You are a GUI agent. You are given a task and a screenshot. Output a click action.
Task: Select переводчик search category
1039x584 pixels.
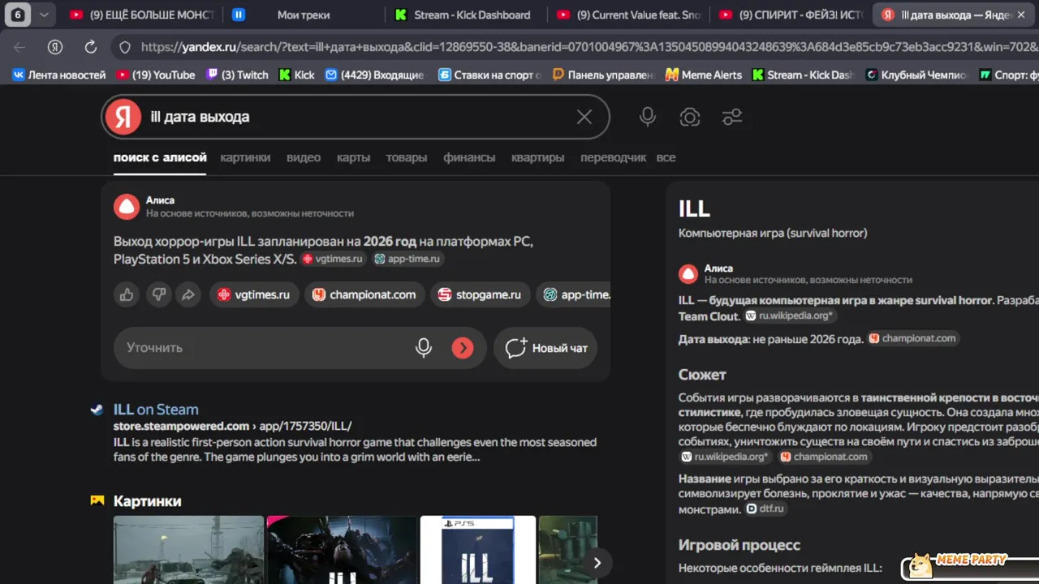[x=613, y=157]
